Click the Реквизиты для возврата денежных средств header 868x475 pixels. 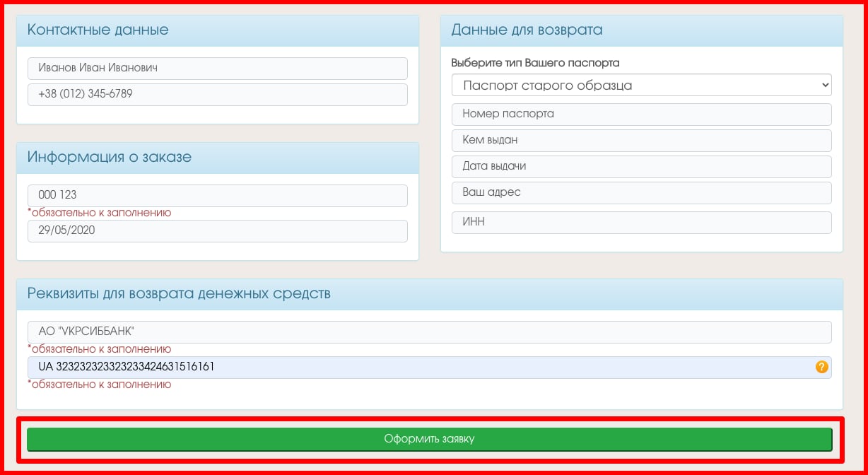click(179, 293)
